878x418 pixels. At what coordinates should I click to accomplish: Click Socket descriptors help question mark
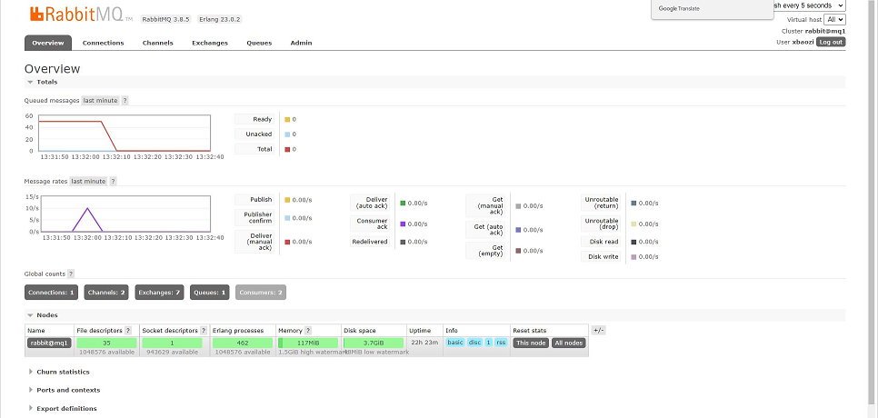(204, 331)
